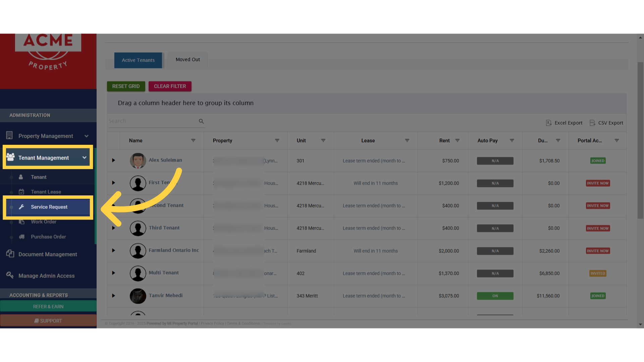The image size is (644, 362).
Task: Expand the Property Management menu chevron
Action: click(87, 136)
